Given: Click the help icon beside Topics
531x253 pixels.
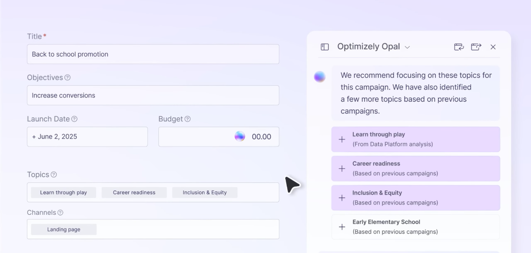Looking at the screenshot, I should [x=54, y=175].
